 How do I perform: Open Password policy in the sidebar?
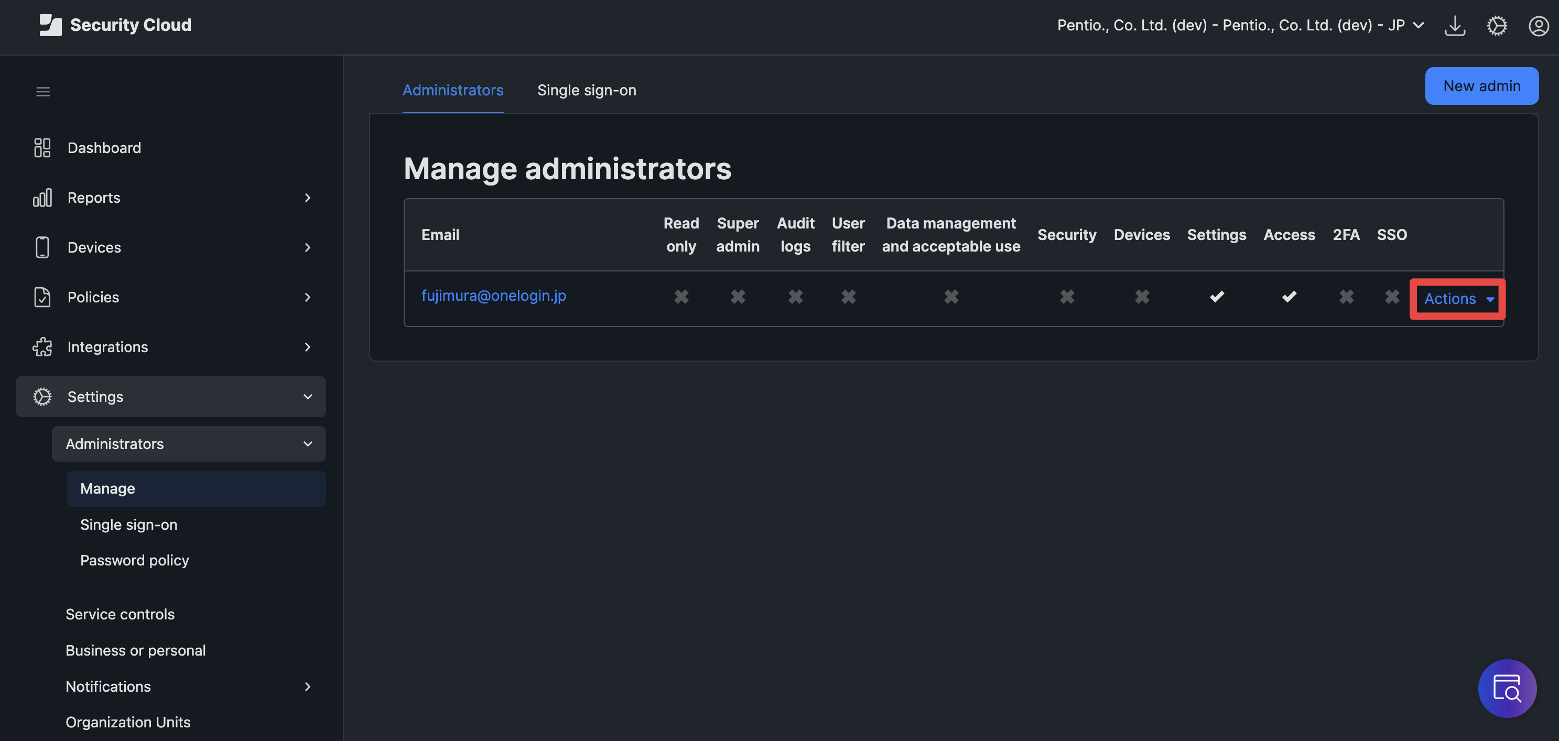[134, 560]
